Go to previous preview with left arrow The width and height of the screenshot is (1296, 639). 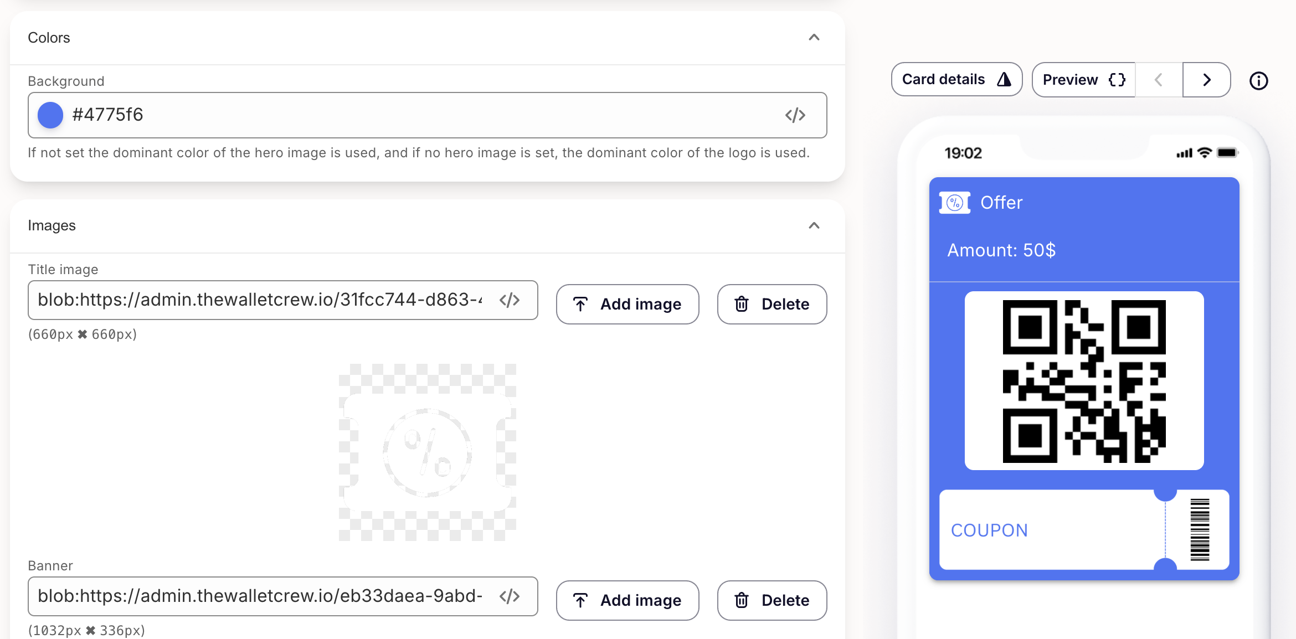pyautogui.click(x=1159, y=80)
